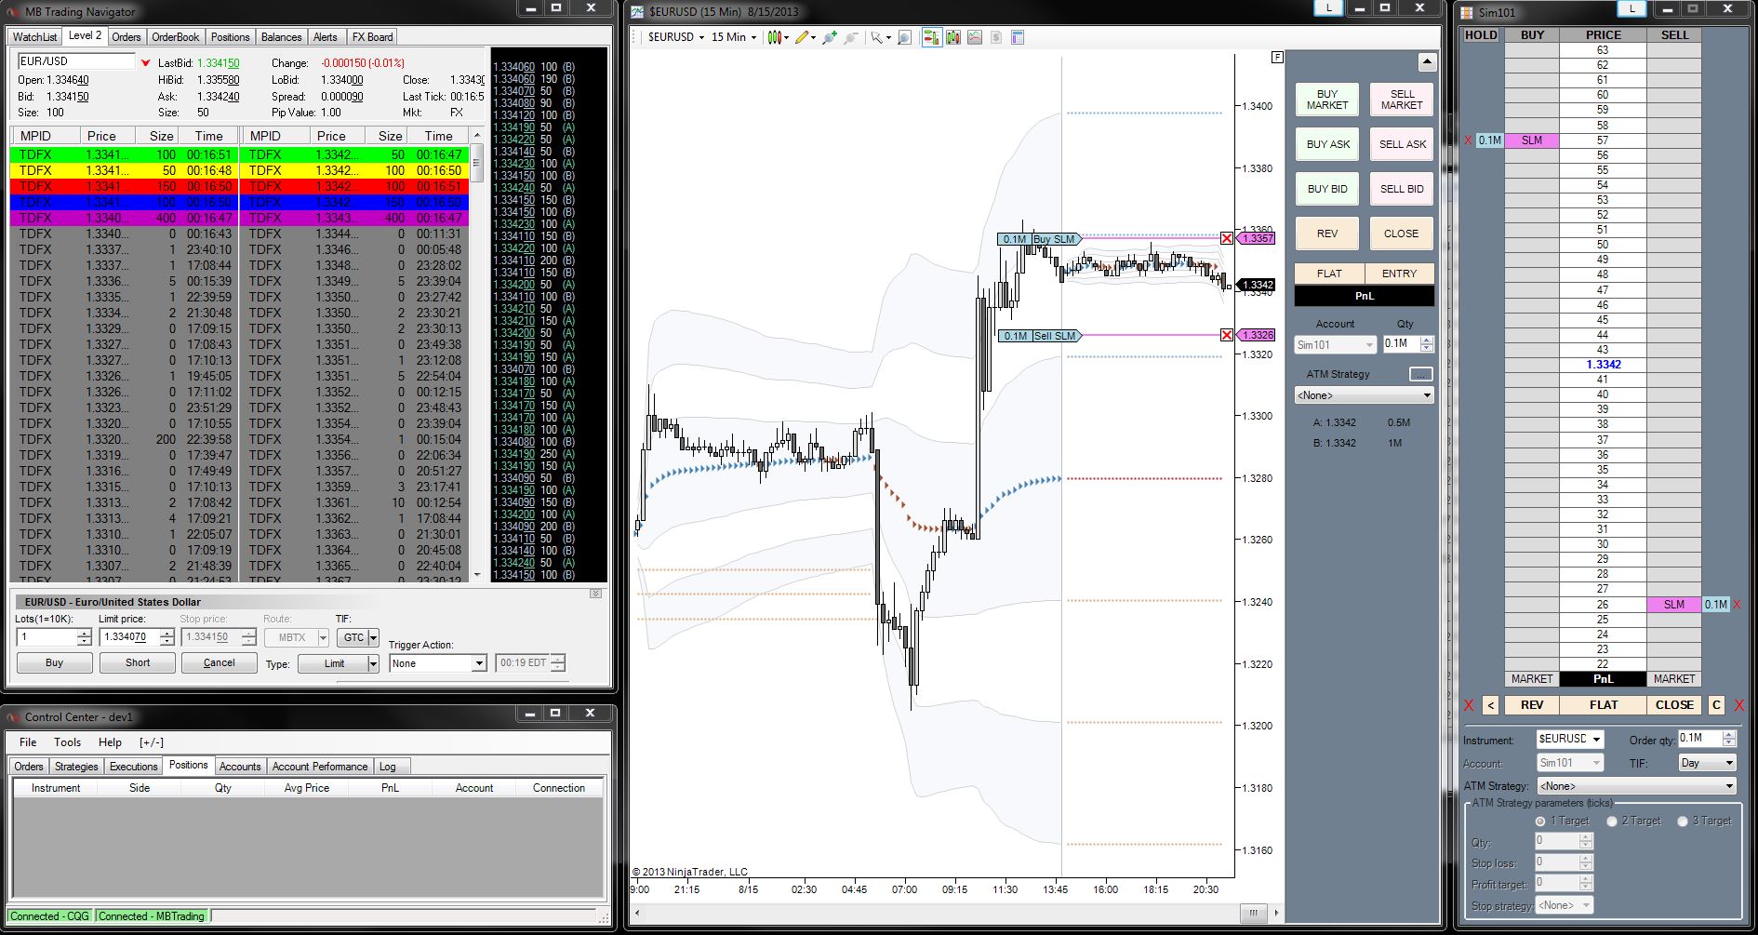
Task: Click the C button in Sim101 ladder
Action: (1716, 705)
